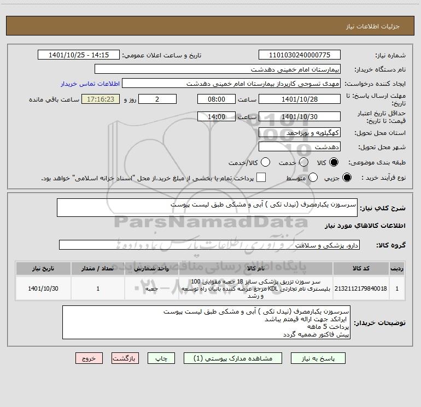Viewport: 421px width, 407px height.
Task: Select the کالا/خدمت radio option
Action: click(x=265, y=162)
